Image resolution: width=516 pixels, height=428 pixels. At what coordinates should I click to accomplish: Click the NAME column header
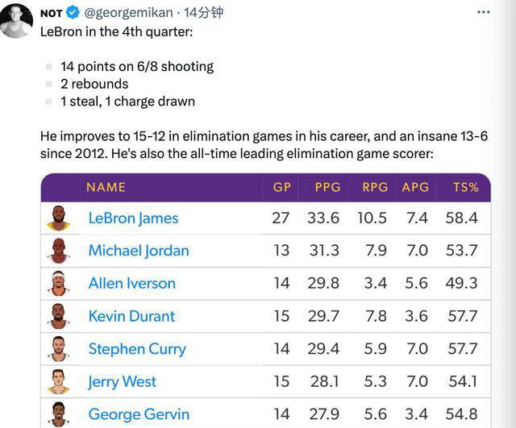coord(106,187)
